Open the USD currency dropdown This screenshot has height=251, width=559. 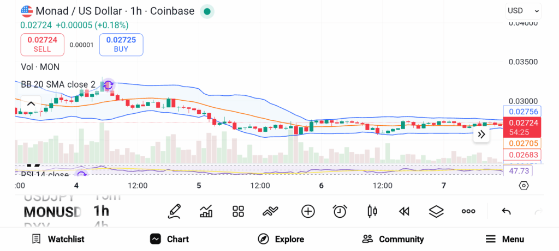523,10
